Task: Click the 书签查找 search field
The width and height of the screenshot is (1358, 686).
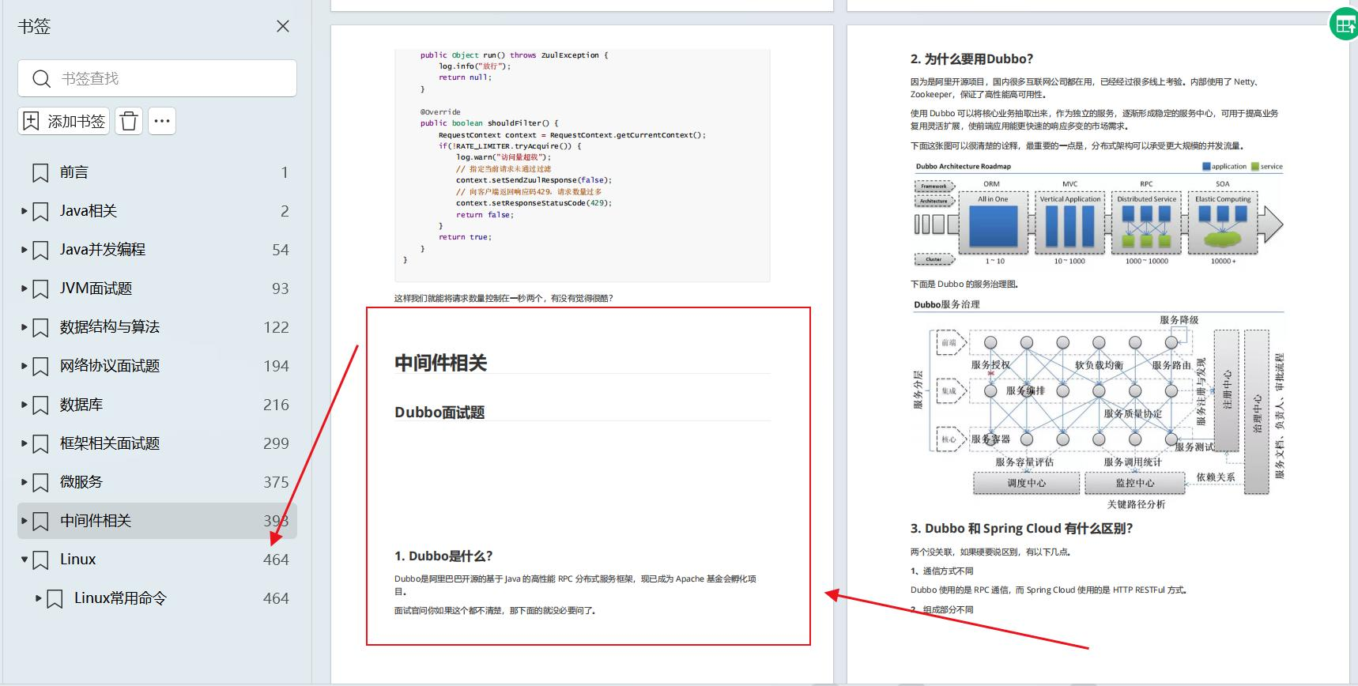Action: click(157, 78)
